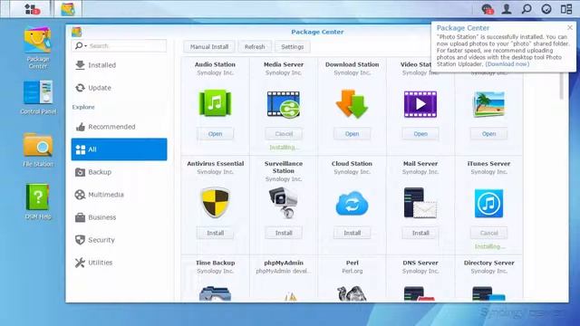Launch File Station from the desktop
Viewport: 580px width, 326px height.
coord(38,149)
